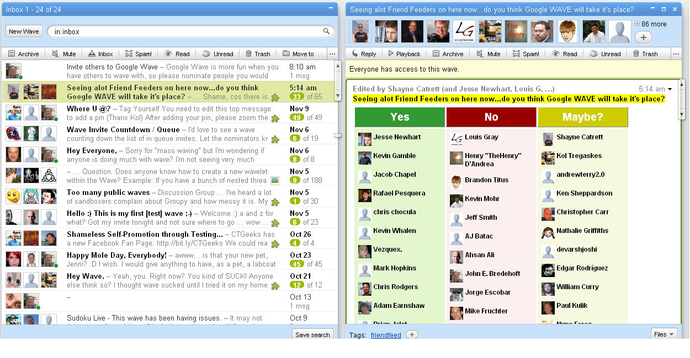Add a participant with the plus button

[644, 37]
